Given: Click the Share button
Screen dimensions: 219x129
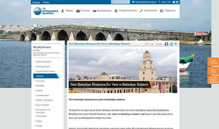Looking at the screenshot, I should pyautogui.click(x=159, y=44).
